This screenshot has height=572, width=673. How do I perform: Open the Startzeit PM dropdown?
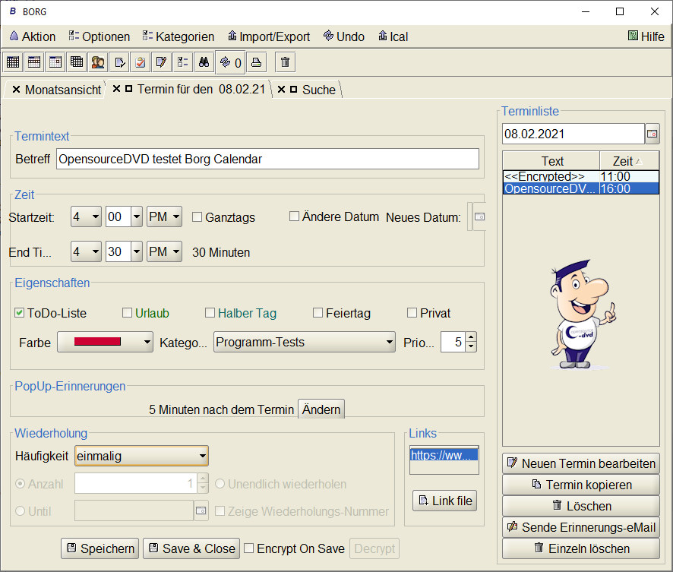click(164, 217)
